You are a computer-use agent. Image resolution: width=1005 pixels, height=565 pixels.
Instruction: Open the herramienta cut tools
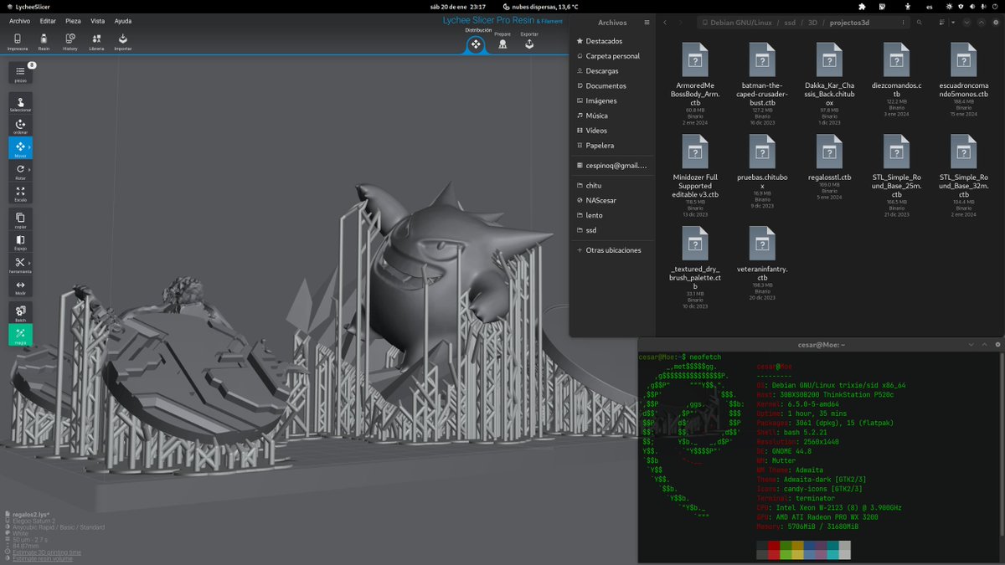pyautogui.click(x=20, y=265)
